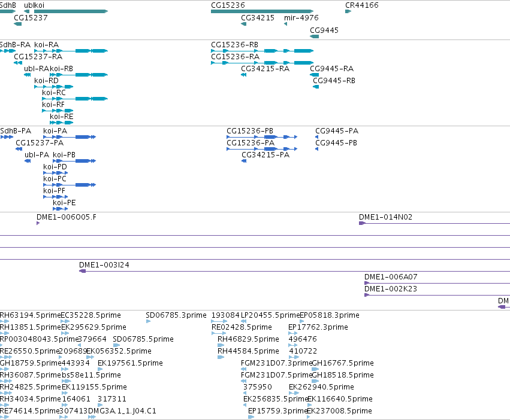This screenshot has width=510, height=420.
Task: Open the EC35228.5prime EST label
Action: [x=90, y=315]
